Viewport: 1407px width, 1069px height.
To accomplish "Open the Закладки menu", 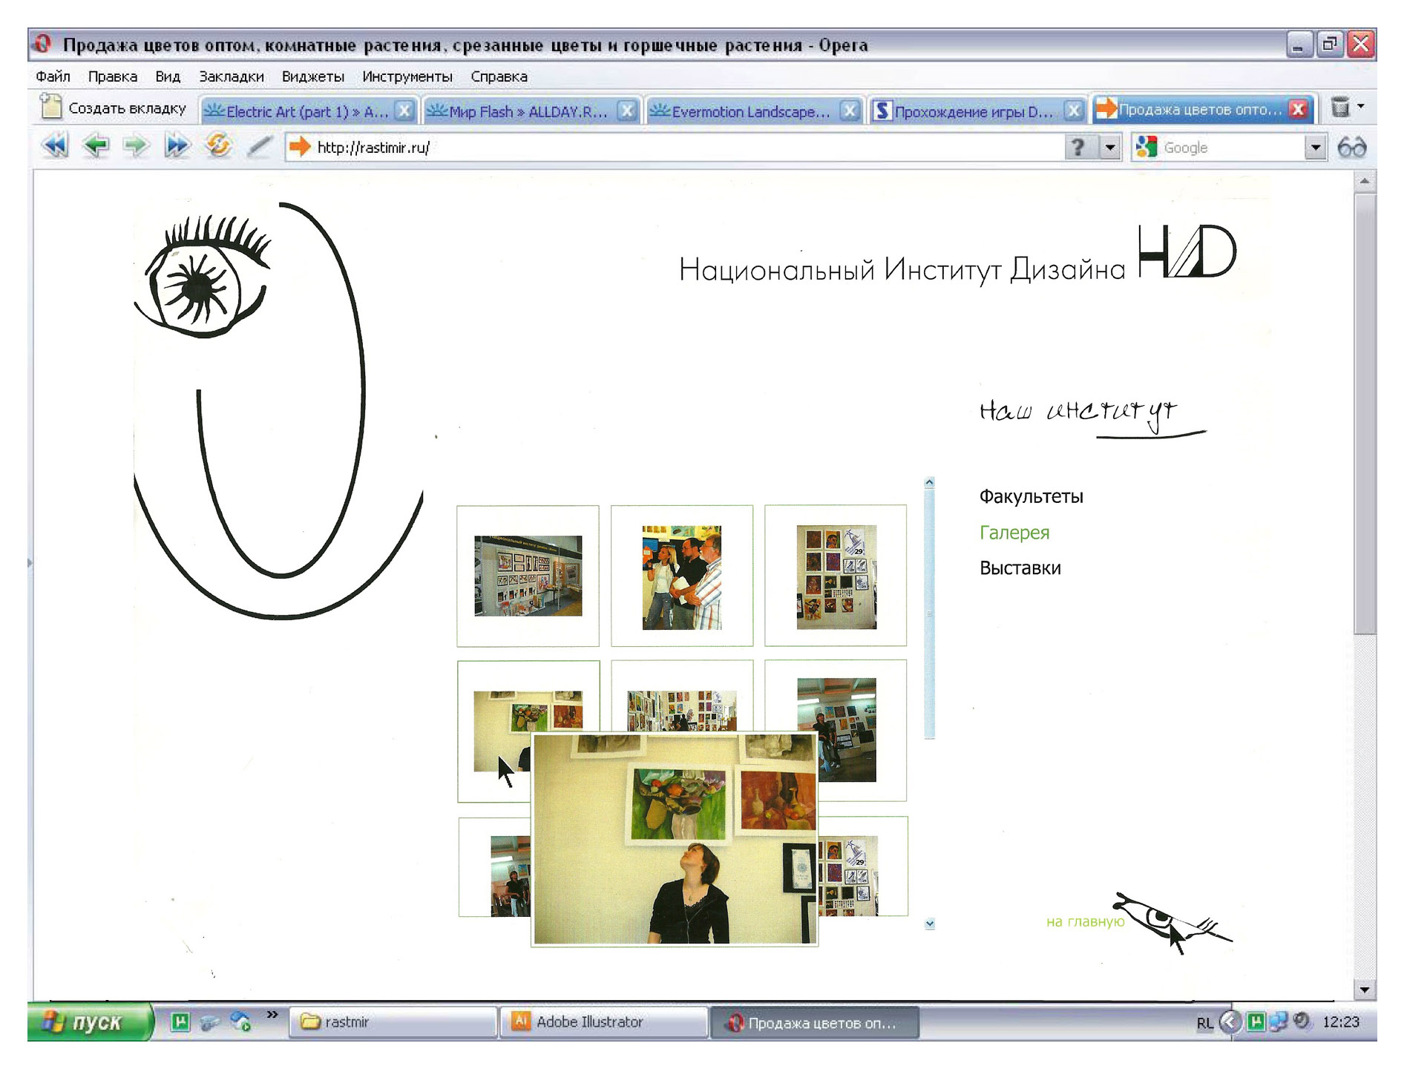I will 231,76.
